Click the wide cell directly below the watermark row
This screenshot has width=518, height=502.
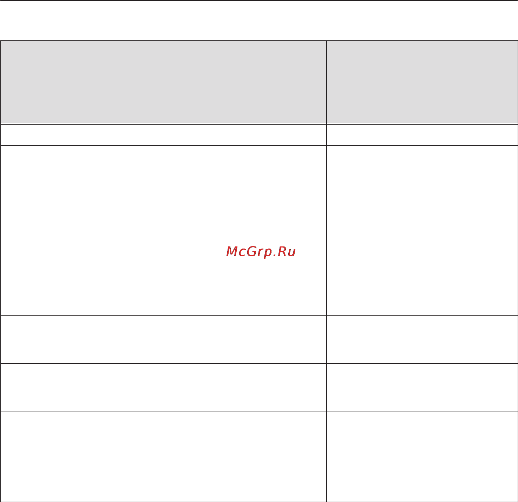163,339
